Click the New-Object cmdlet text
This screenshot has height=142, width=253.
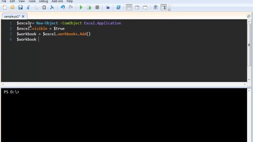(x=47, y=23)
